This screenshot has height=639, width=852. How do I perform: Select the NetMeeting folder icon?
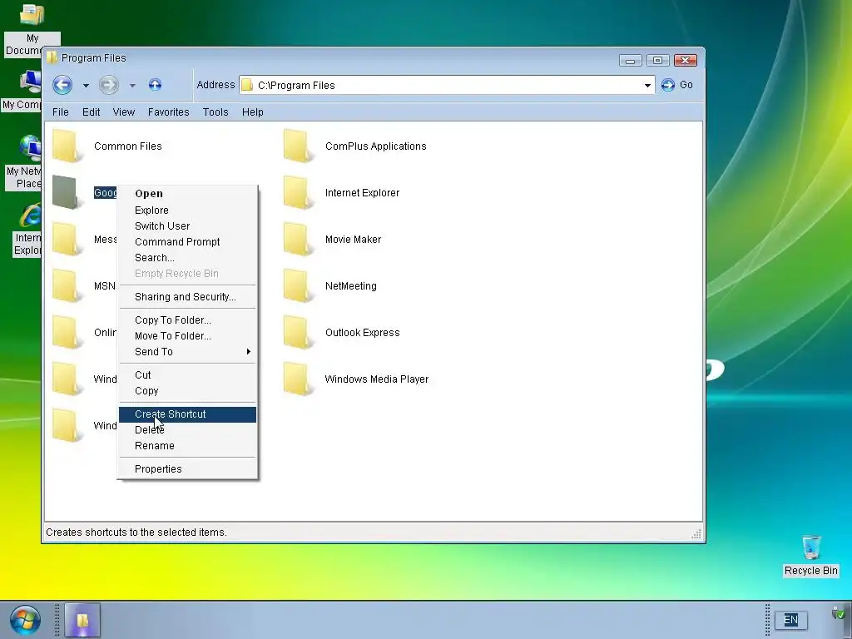pyautogui.click(x=298, y=286)
